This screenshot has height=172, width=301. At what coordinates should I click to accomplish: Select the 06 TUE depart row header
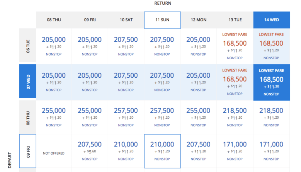point(28,46)
